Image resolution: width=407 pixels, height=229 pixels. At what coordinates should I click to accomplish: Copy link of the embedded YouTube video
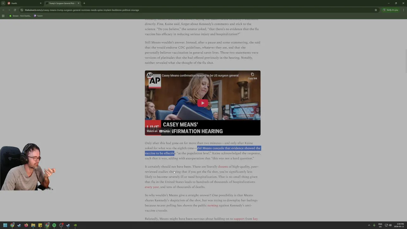(252, 76)
